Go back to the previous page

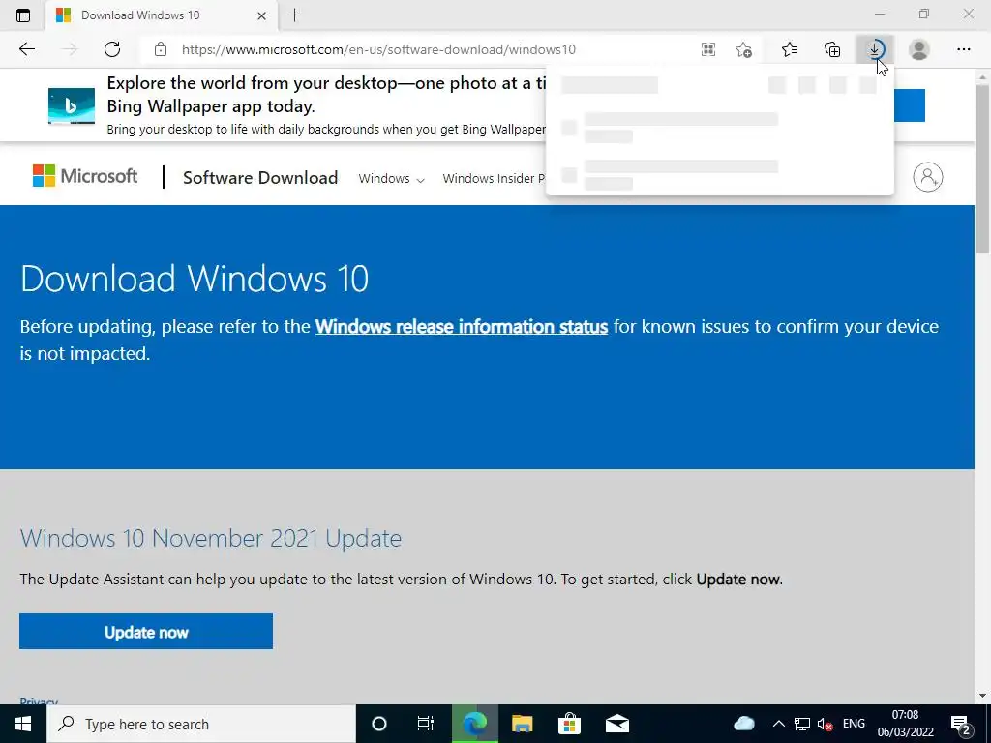pos(26,49)
